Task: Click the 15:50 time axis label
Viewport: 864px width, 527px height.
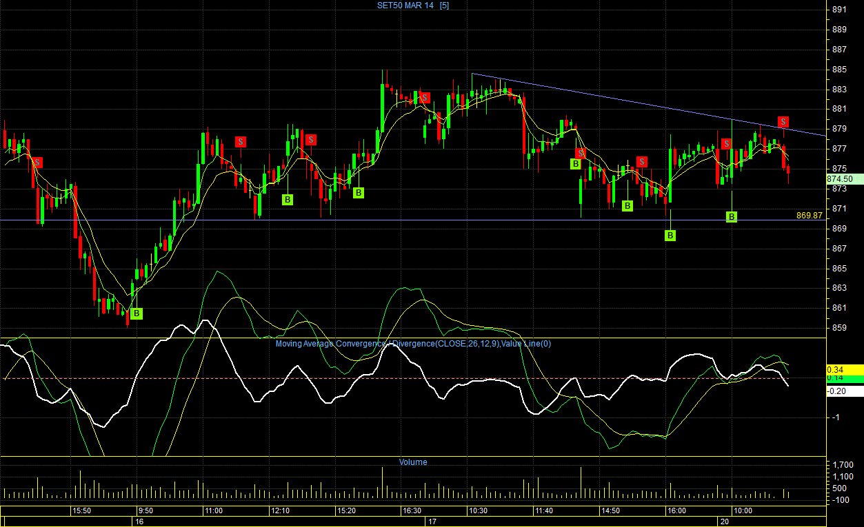Action: (x=82, y=511)
